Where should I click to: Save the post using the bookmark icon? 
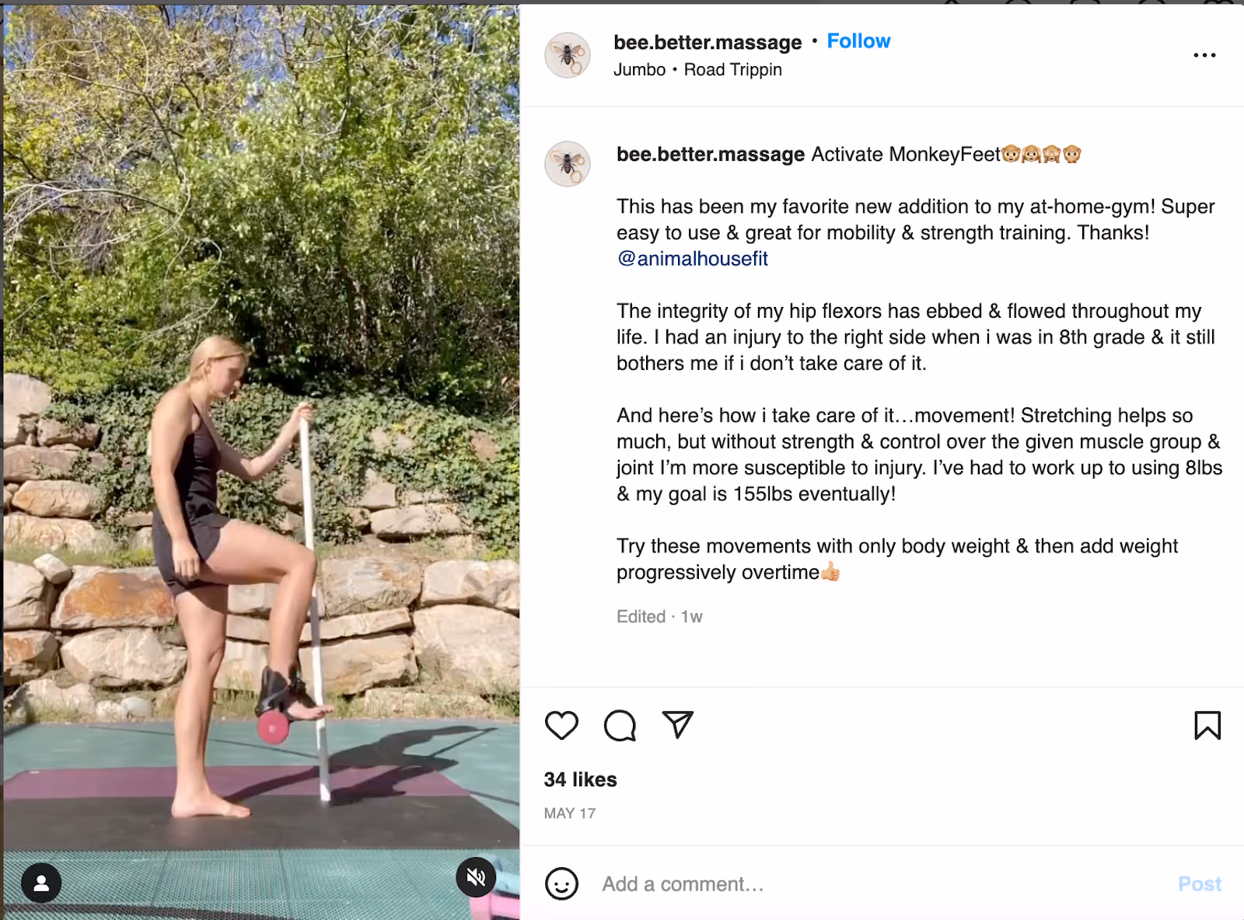(1206, 725)
